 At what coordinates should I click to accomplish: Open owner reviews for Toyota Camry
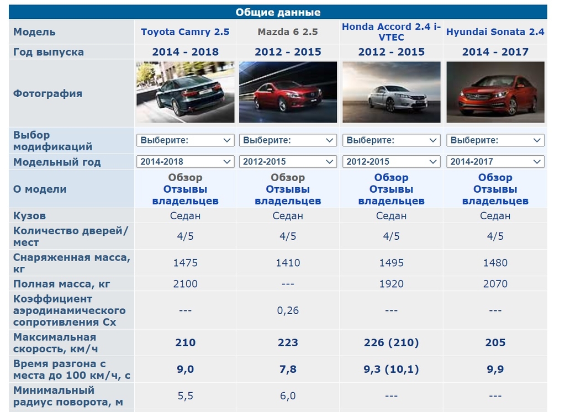(x=185, y=195)
